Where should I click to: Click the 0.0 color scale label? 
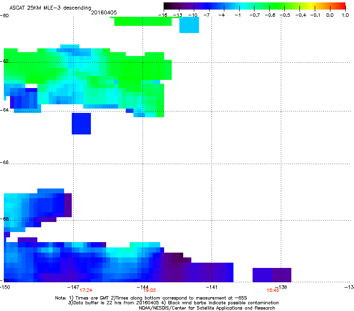click(330, 15)
